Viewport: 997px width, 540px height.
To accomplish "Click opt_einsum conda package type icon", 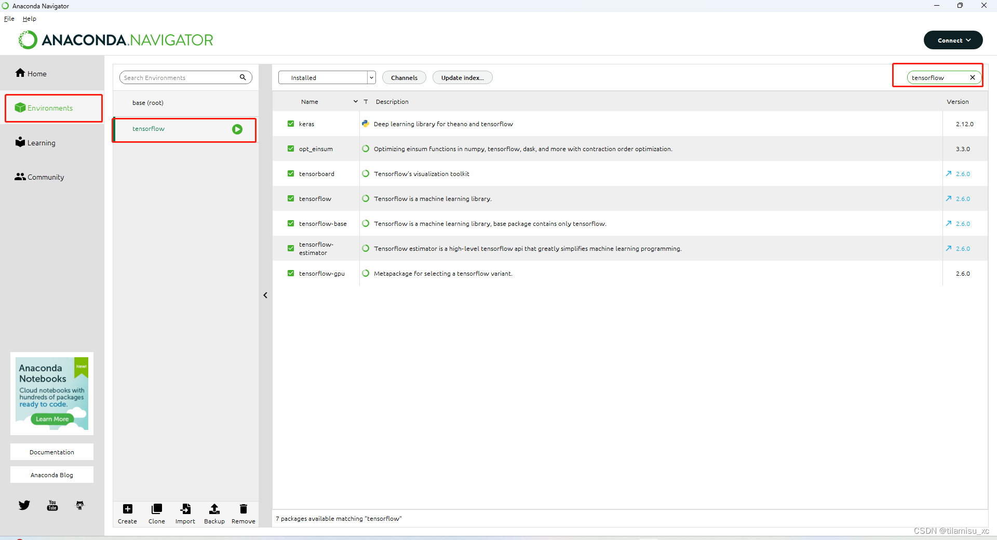I will click(x=366, y=148).
